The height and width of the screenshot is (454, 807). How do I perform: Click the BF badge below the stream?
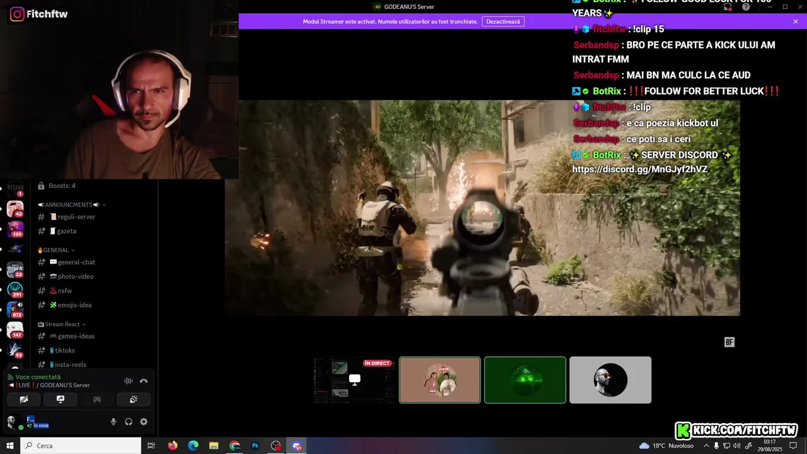[729, 342]
